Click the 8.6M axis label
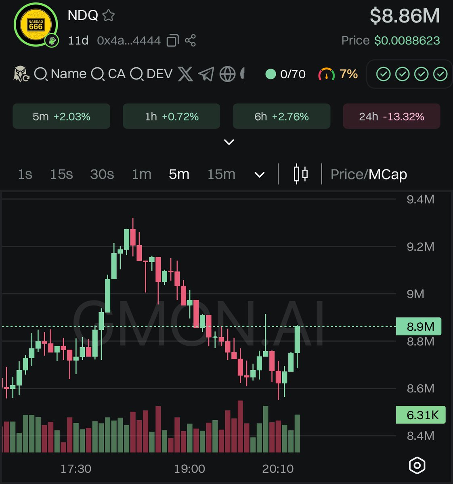This screenshot has height=484, width=453. point(421,388)
